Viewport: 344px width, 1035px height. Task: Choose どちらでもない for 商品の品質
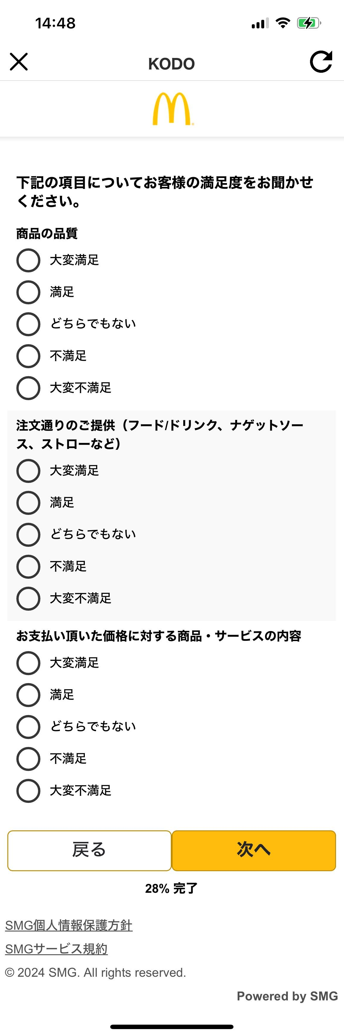tap(28, 324)
